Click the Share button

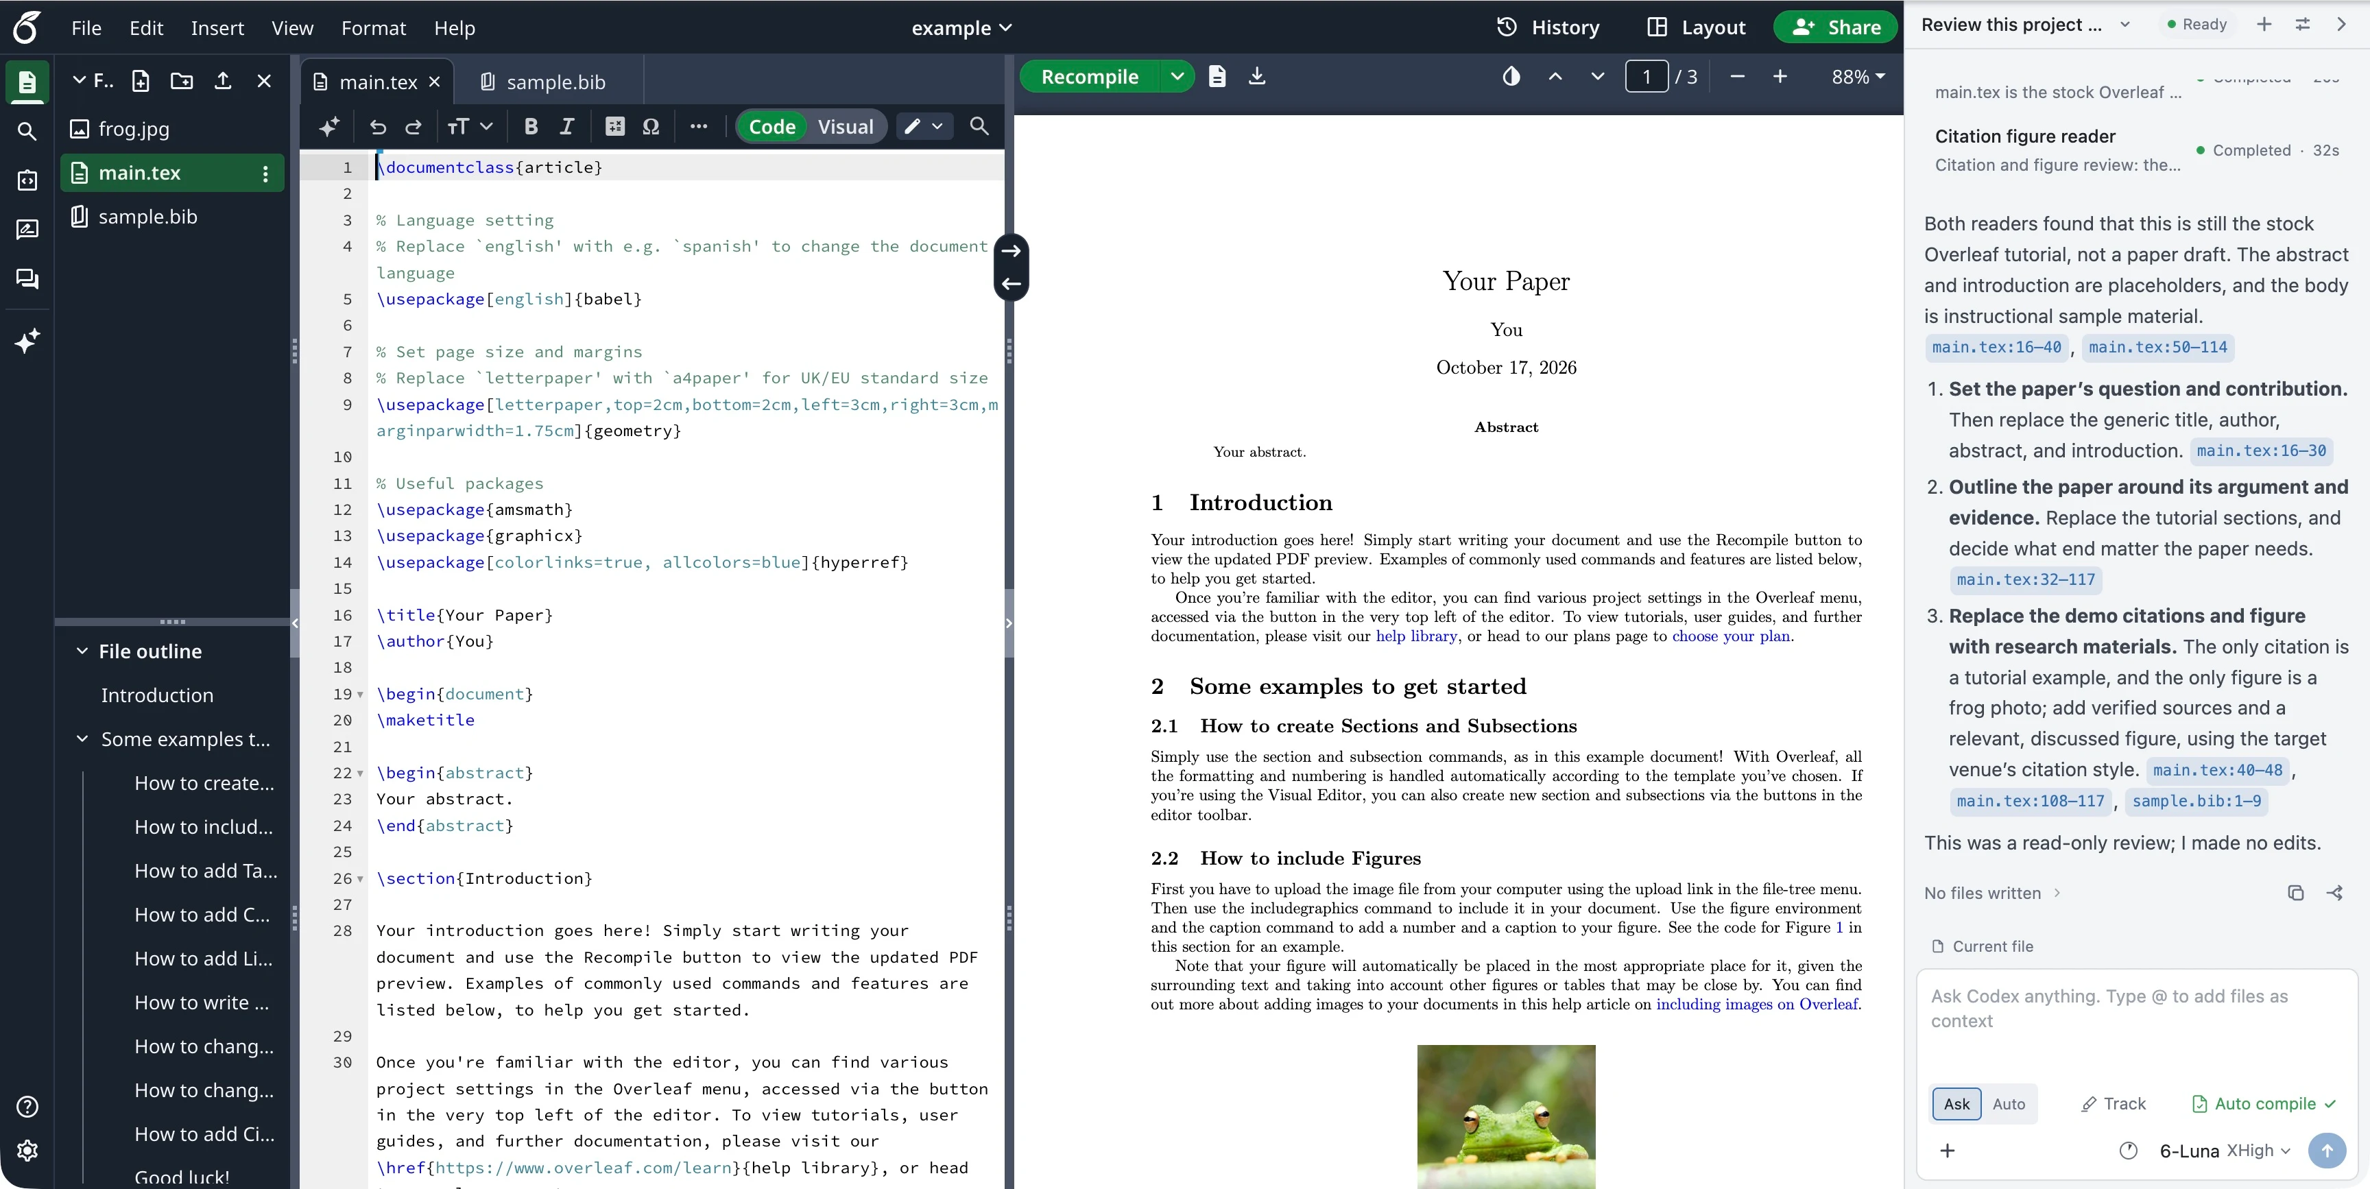coord(1834,27)
